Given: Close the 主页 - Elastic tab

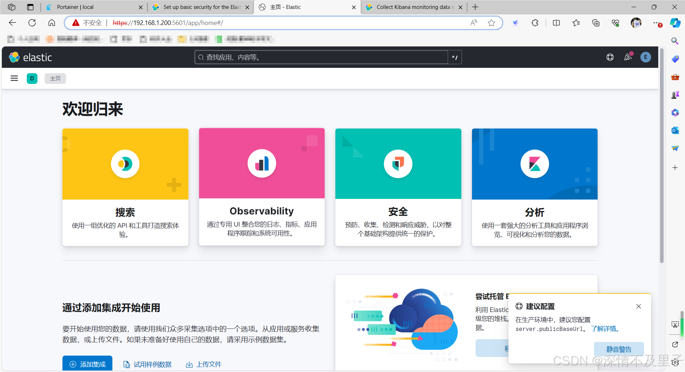Looking at the screenshot, I should click(354, 7).
